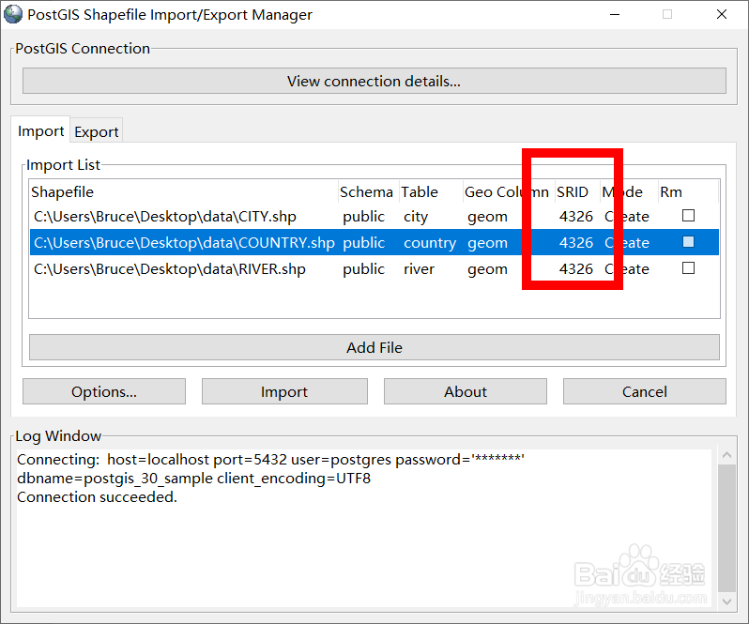
Task: Click the Log Window scrollbar thumb
Action: pos(726,527)
